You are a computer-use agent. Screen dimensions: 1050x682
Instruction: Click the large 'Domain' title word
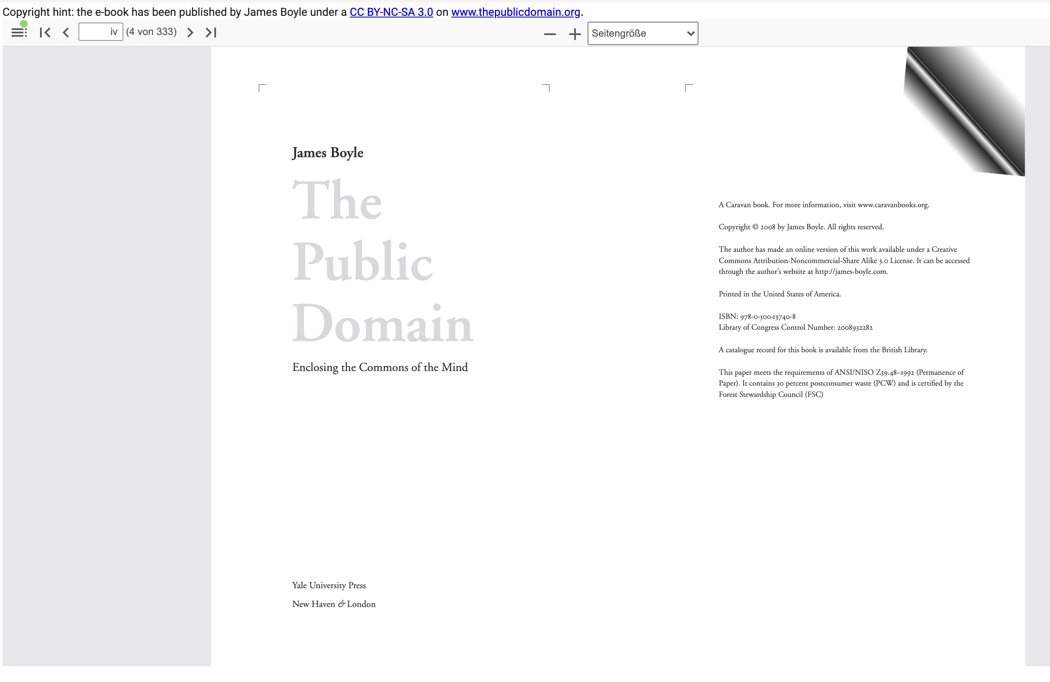point(382,323)
